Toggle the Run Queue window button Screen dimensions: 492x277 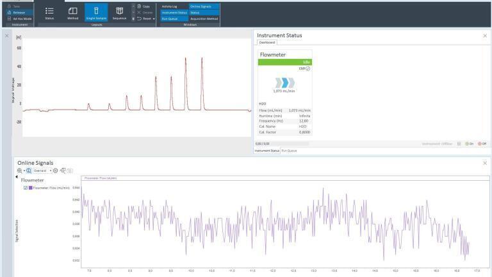coord(174,19)
